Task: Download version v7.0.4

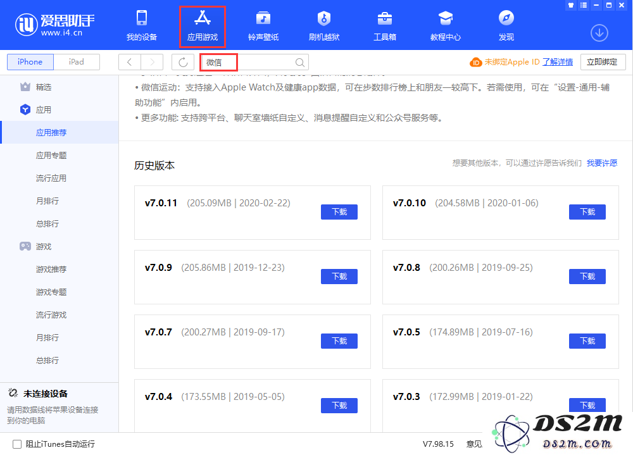Action: (339, 406)
